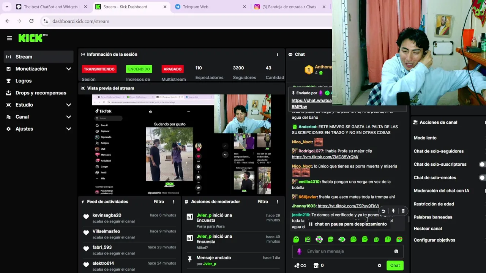Toggle Chat de solo-suscriptores switch
This screenshot has width=486, height=273.
click(482, 165)
